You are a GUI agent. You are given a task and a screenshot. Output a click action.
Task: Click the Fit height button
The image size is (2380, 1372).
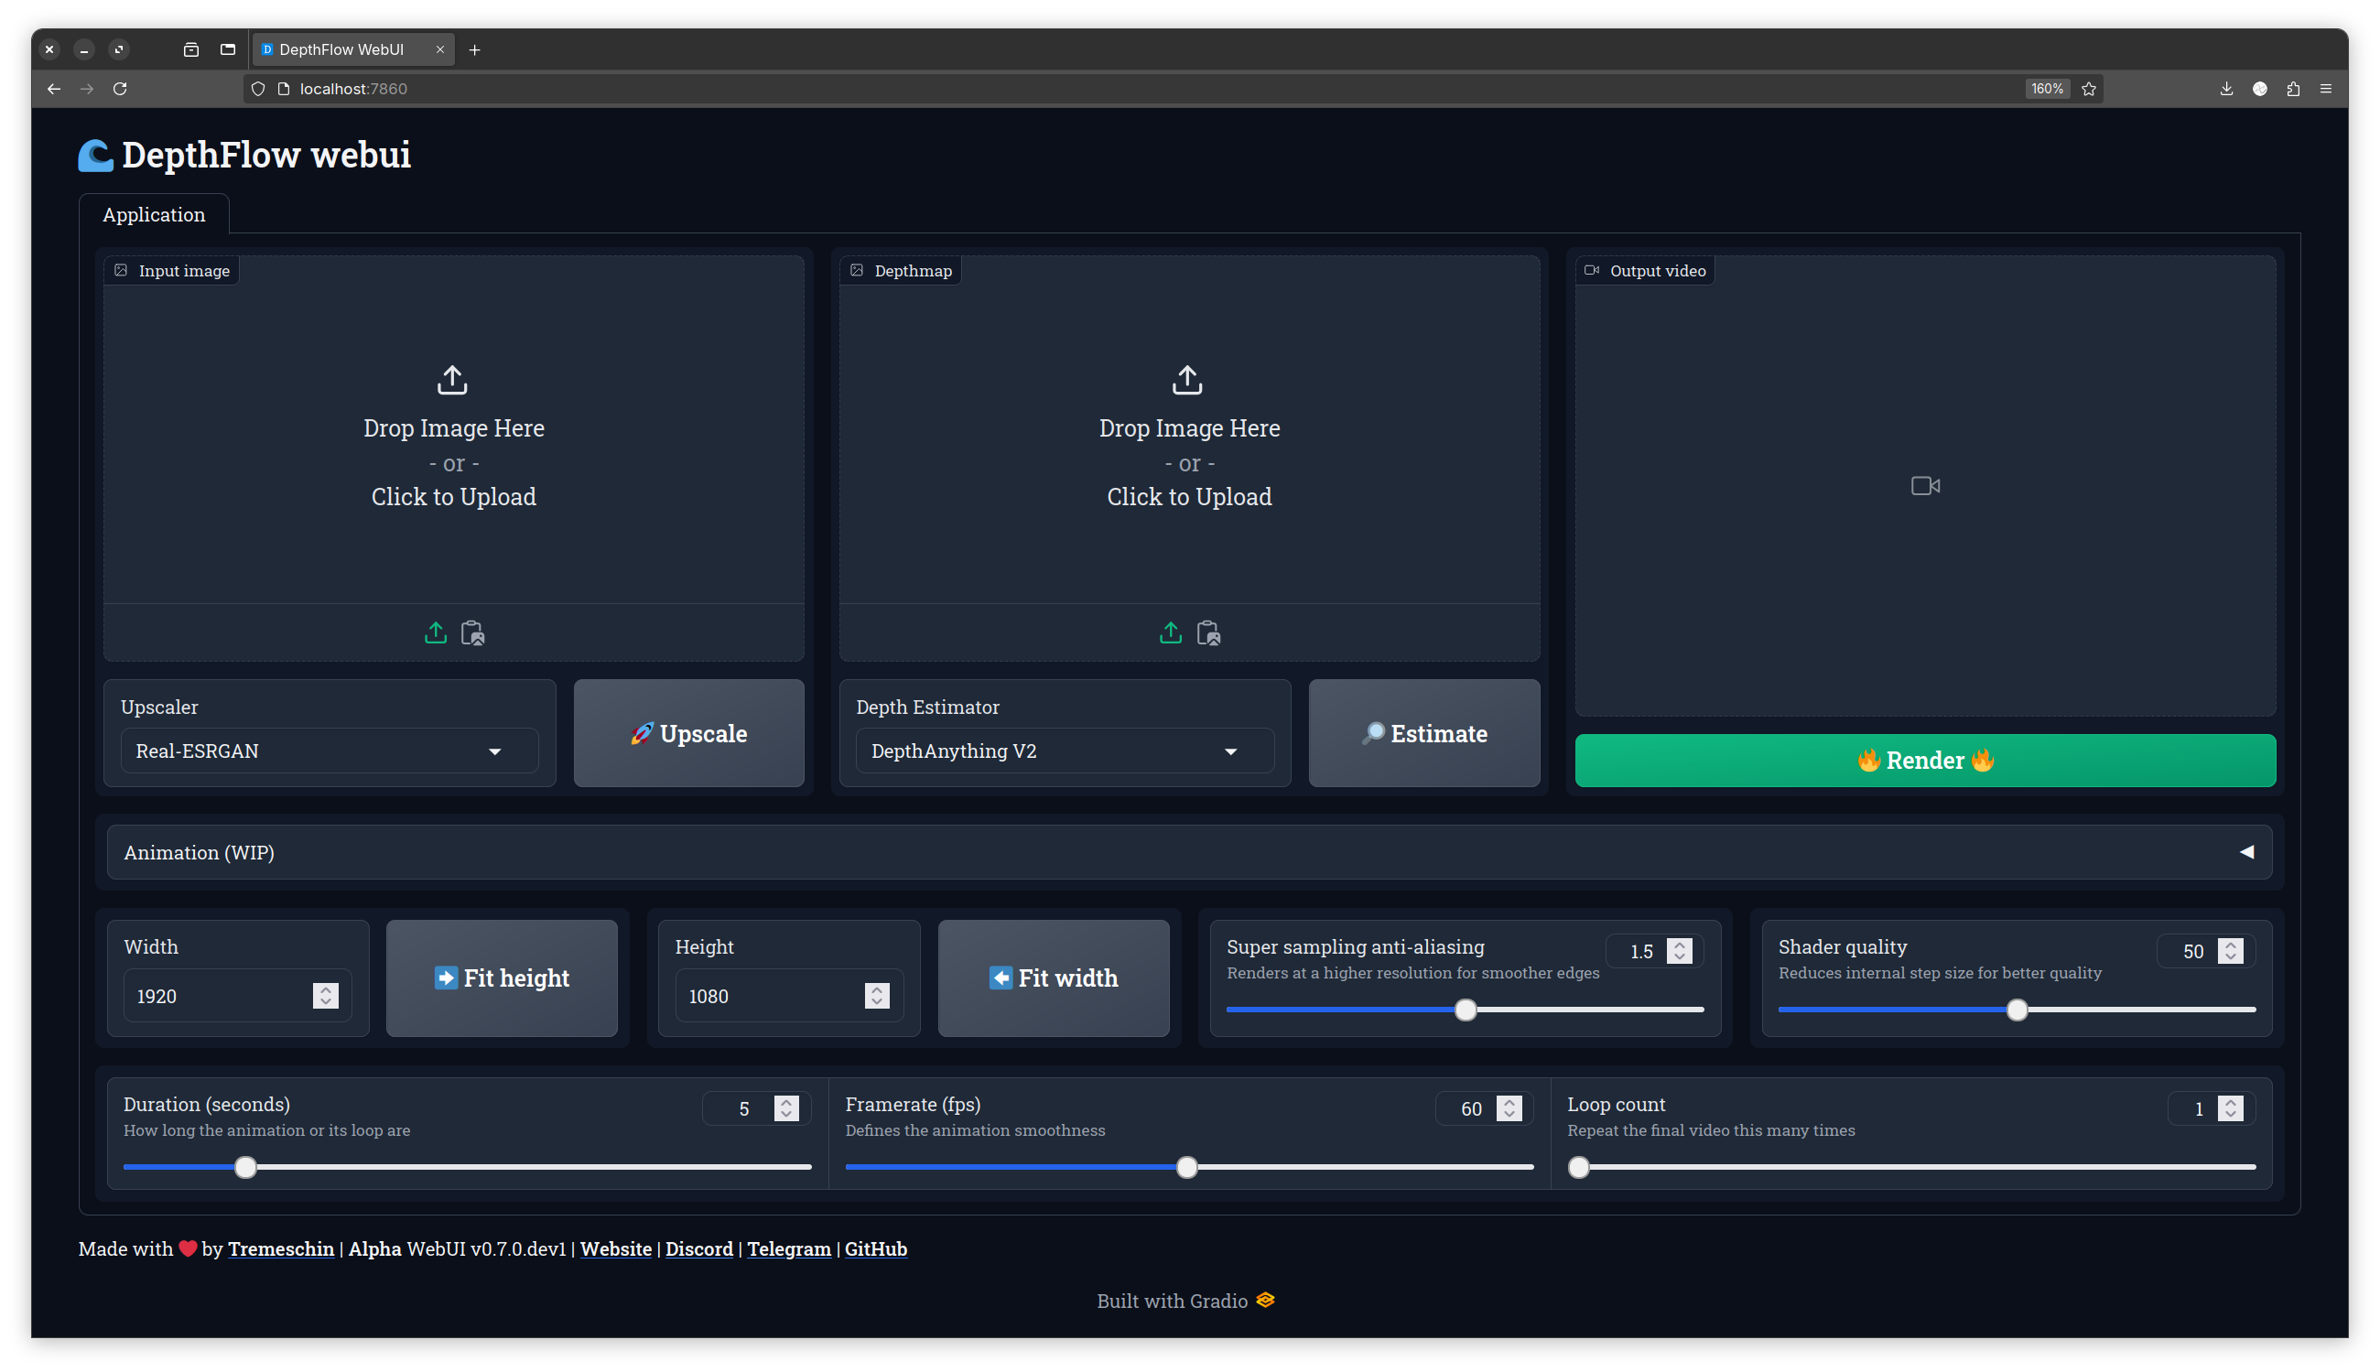point(502,978)
